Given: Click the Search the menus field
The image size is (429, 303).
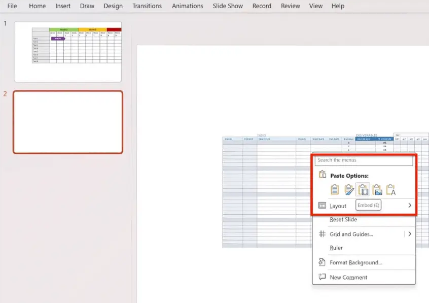Looking at the screenshot, I should pyautogui.click(x=364, y=160).
